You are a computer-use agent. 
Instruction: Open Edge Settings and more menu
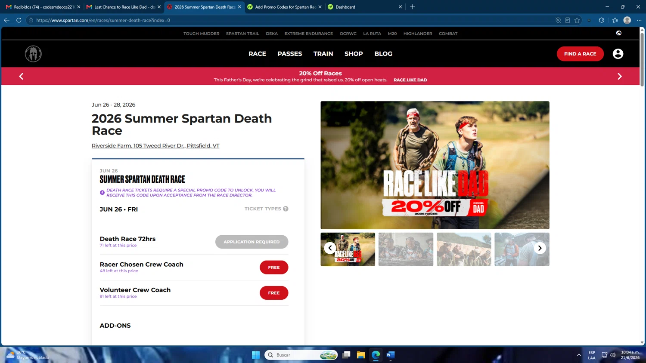point(639,20)
